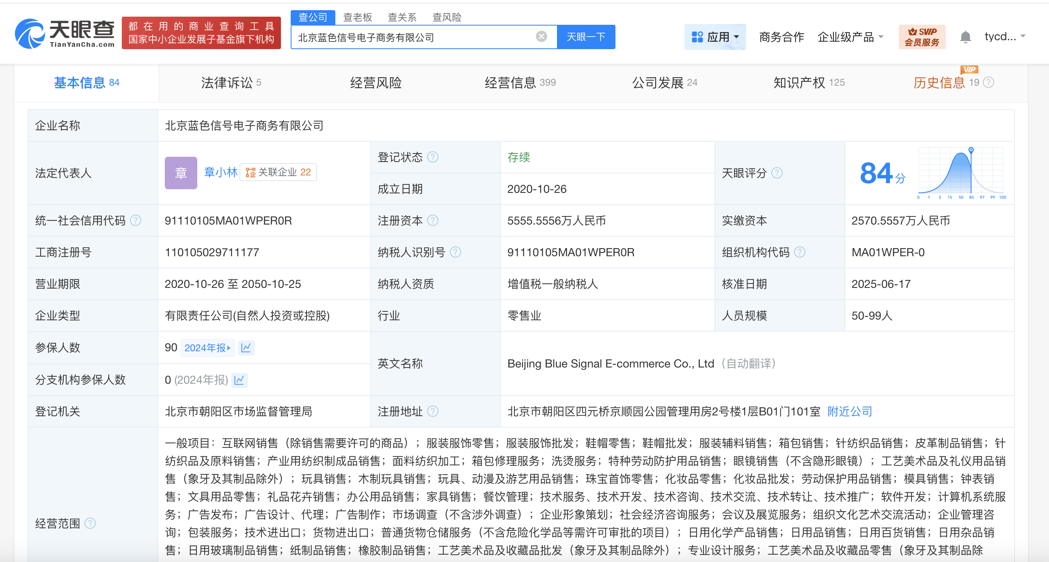Click the TianYanCha logo
This screenshot has height=562, width=1049.
[x=65, y=33]
